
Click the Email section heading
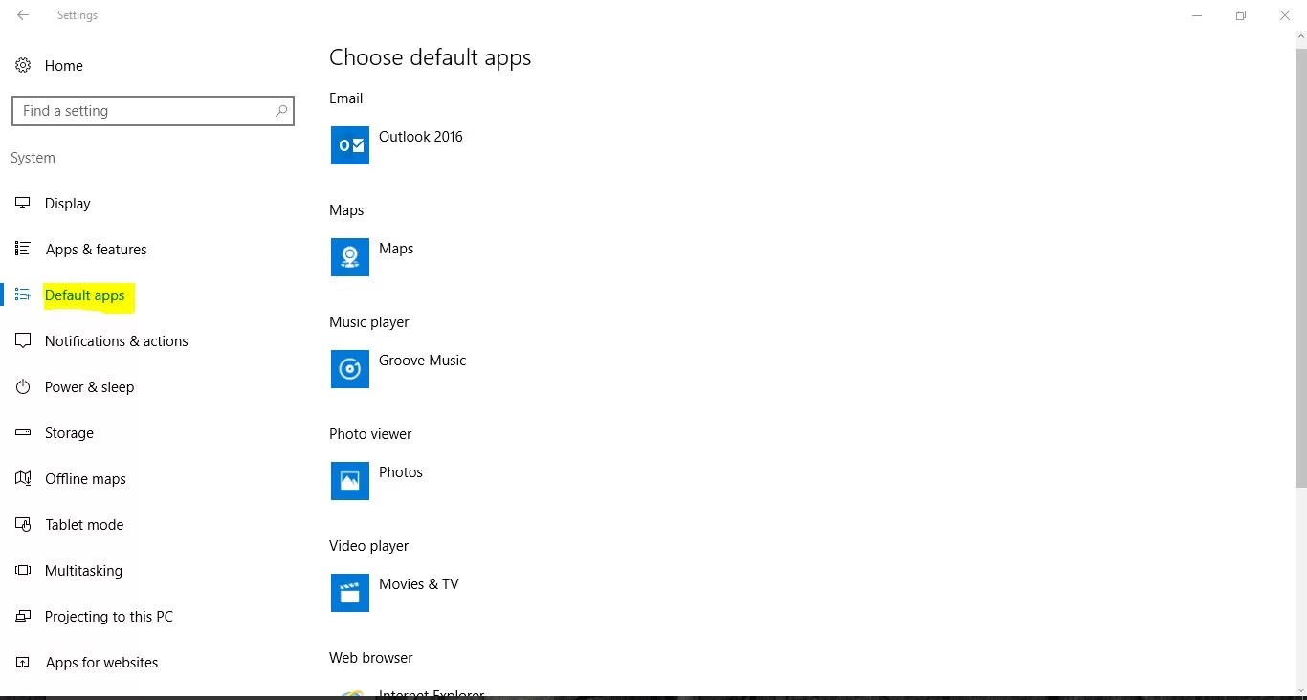tap(346, 98)
